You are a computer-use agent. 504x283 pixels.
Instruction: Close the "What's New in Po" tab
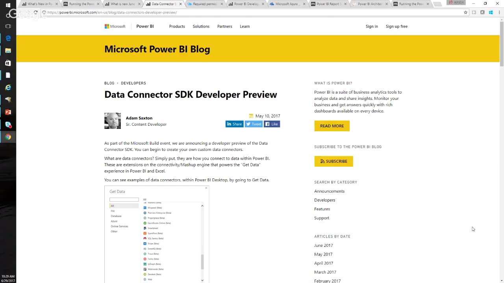tap(57, 4)
